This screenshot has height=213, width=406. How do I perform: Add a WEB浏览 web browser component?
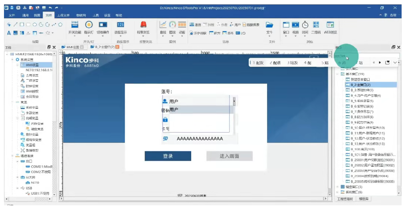[x=330, y=25]
